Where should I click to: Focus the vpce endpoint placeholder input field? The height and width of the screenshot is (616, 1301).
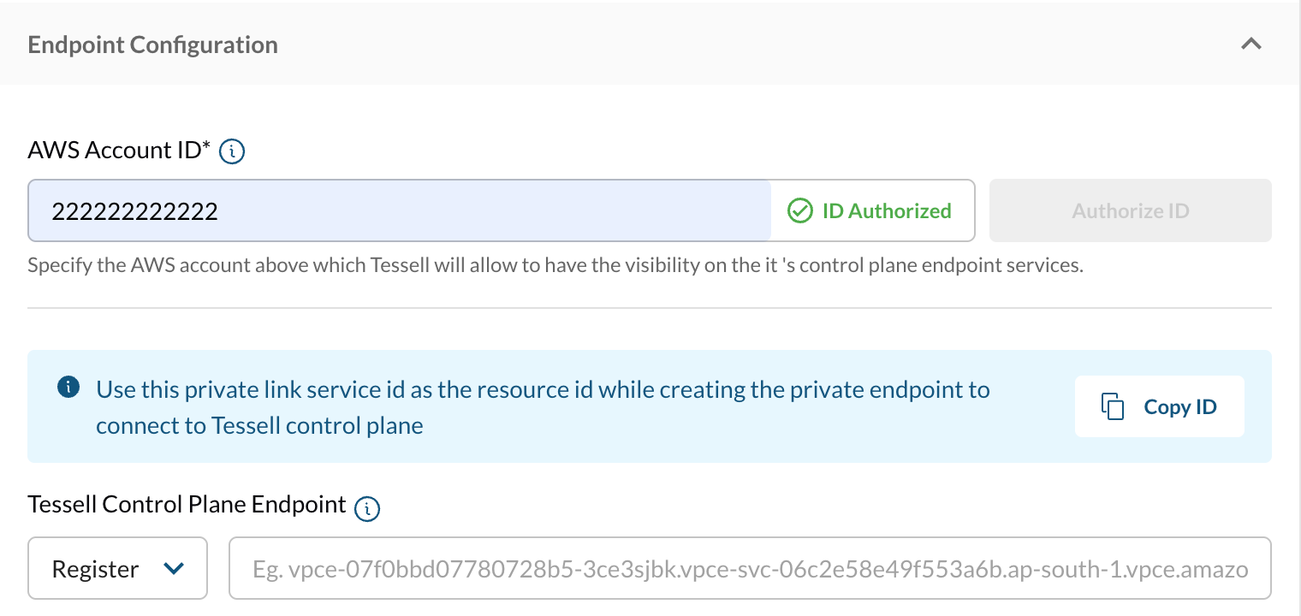(x=749, y=568)
